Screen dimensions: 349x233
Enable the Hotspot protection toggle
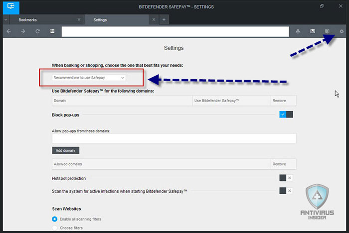click(x=286, y=178)
